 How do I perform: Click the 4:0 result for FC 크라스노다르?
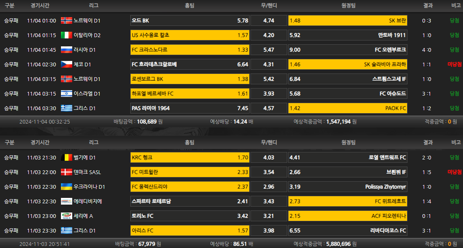[427, 50]
